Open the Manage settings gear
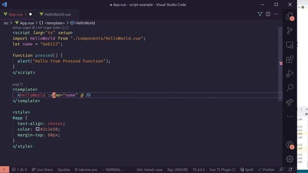This screenshot has width=308, height=173. (x=290, y=159)
